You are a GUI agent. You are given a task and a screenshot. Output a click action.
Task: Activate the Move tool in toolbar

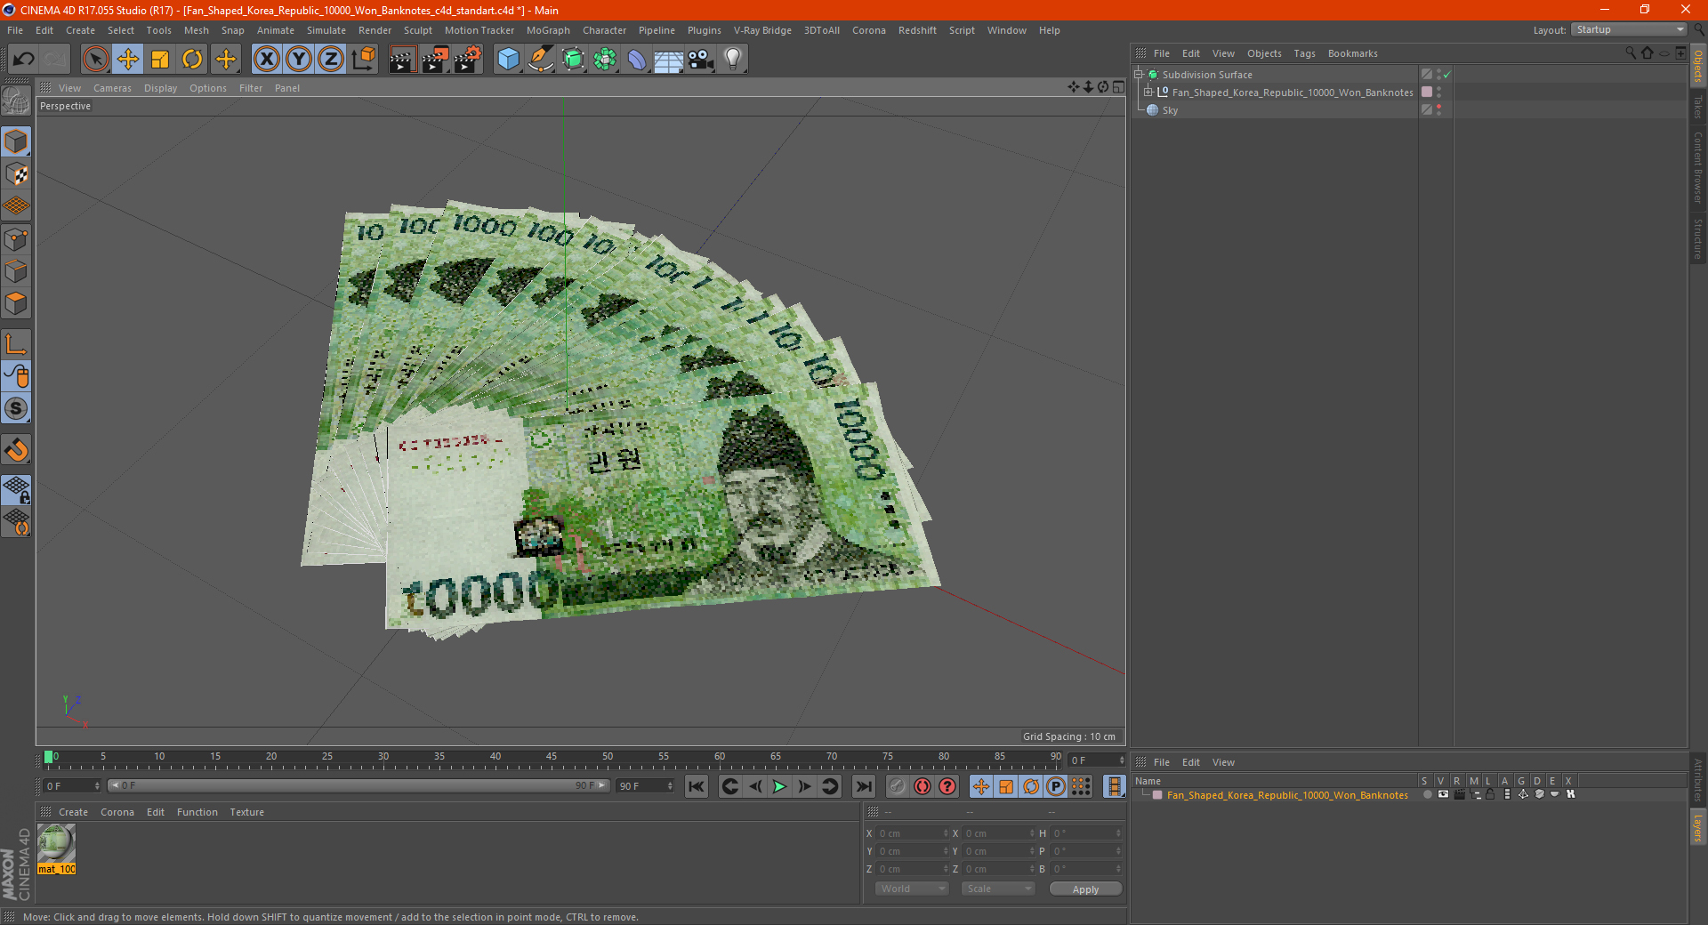(128, 59)
